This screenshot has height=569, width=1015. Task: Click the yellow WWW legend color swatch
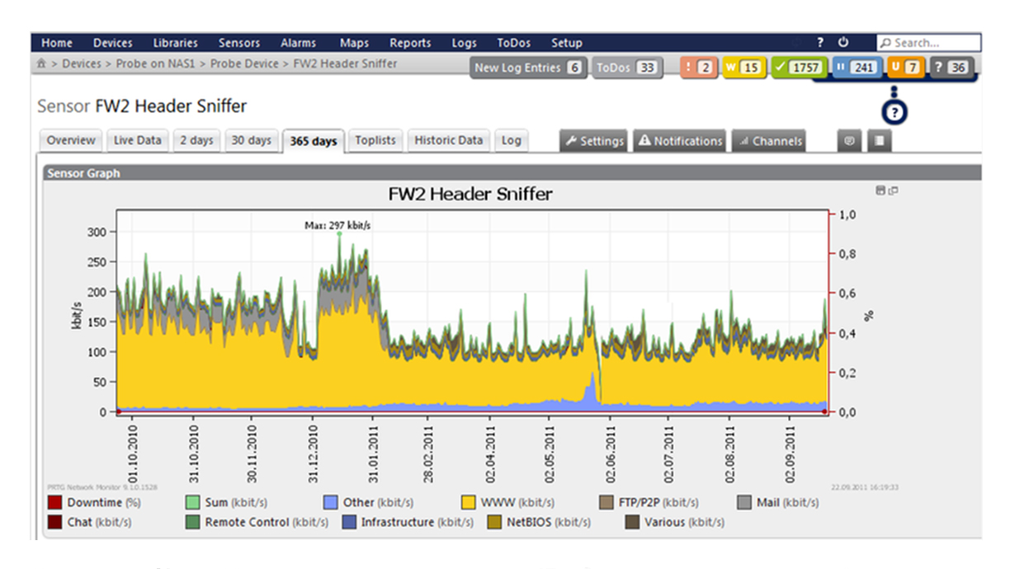point(468,502)
